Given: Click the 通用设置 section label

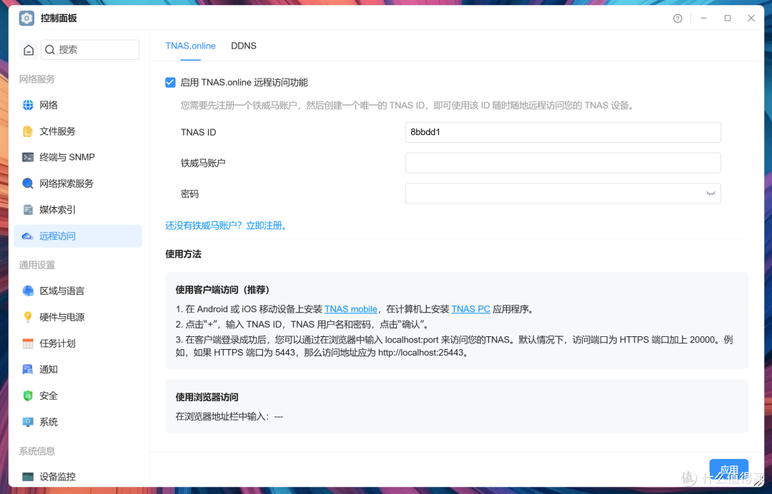Looking at the screenshot, I should pyautogui.click(x=37, y=265).
